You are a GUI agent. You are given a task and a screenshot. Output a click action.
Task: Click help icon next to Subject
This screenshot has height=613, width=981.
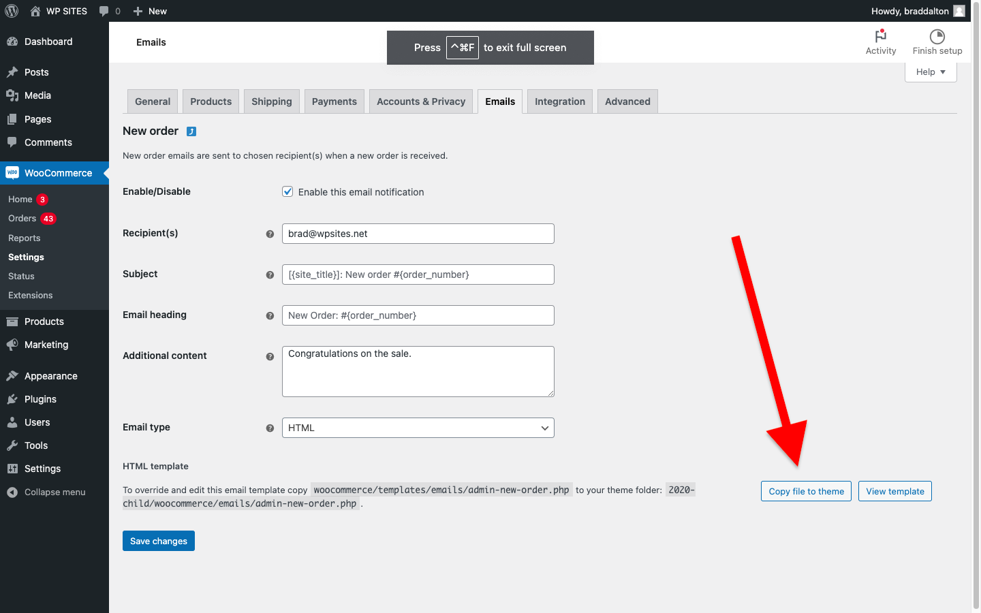pyautogui.click(x=270, y=274)
